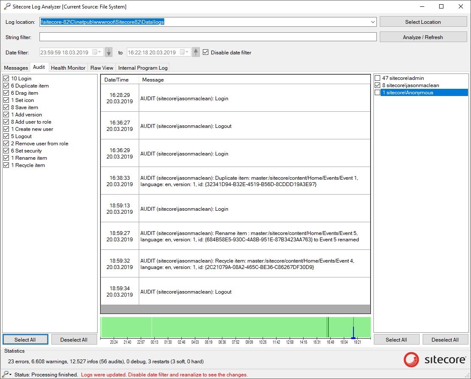Click the magnifier status icon at bottom left

[5, 374]
